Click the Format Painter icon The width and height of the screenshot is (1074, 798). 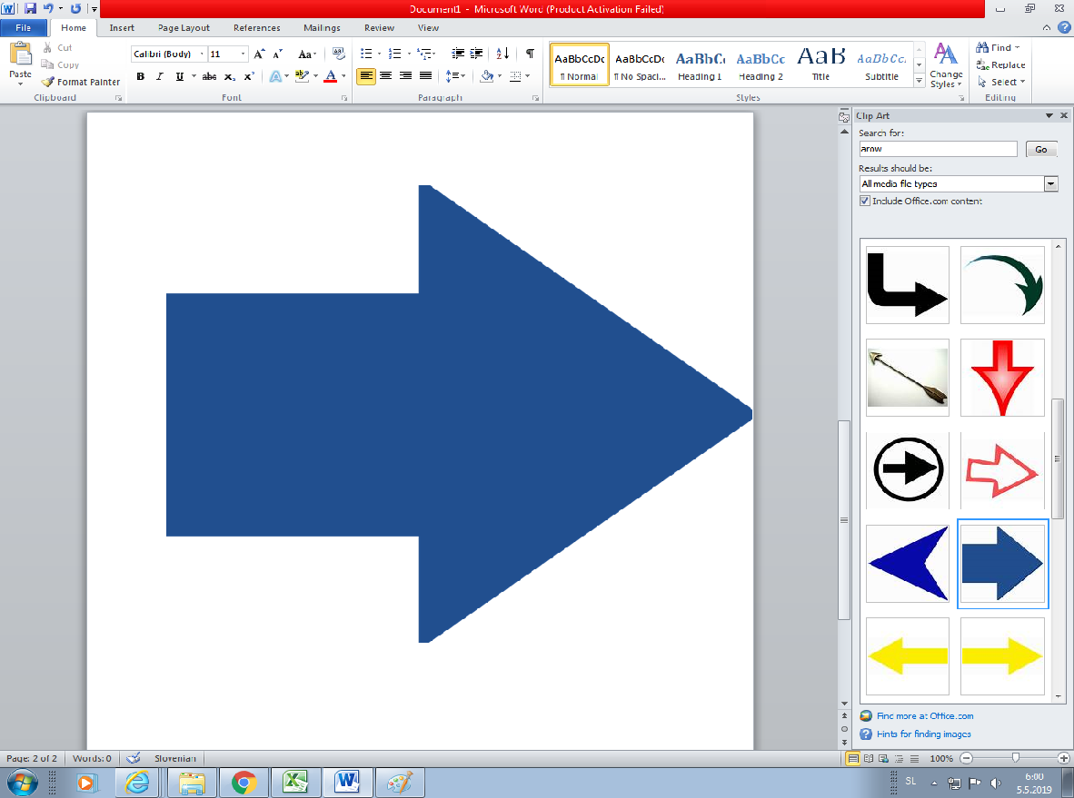click(49, 82)
